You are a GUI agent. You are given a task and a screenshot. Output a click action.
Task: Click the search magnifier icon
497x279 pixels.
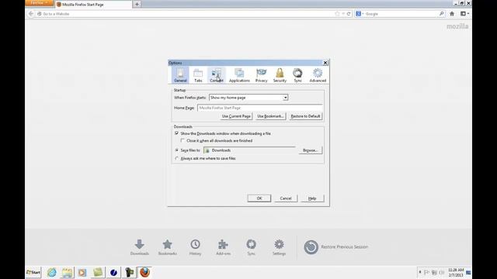point(442,14)
